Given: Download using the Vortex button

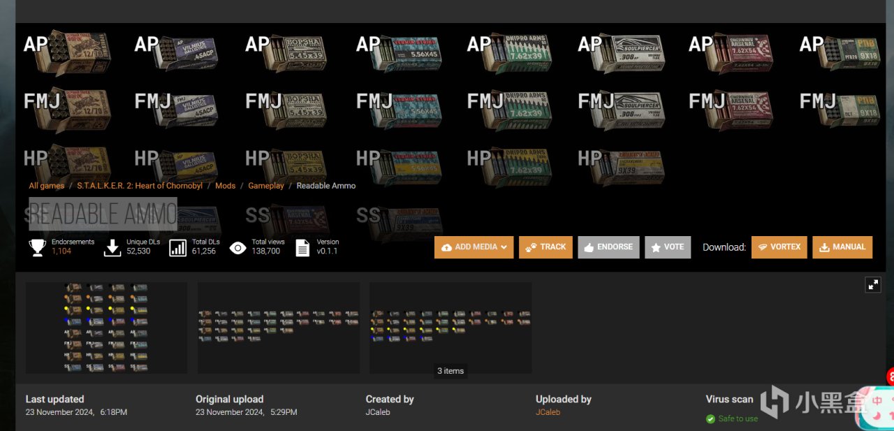Looking at the screenshot, I should click(x=779, y=247).
